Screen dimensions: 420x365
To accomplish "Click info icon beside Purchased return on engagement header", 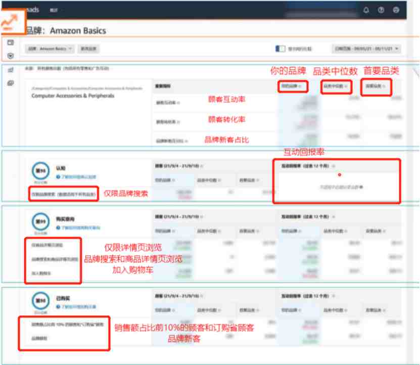I will click(334, 296).
